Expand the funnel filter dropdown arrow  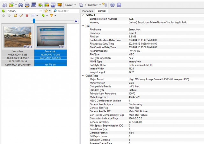coord(55,16)
